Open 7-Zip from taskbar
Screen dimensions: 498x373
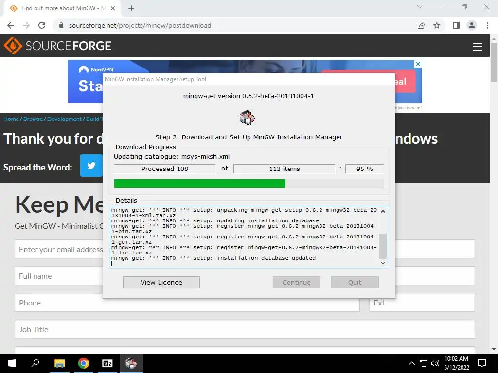(x=107, y=363)
